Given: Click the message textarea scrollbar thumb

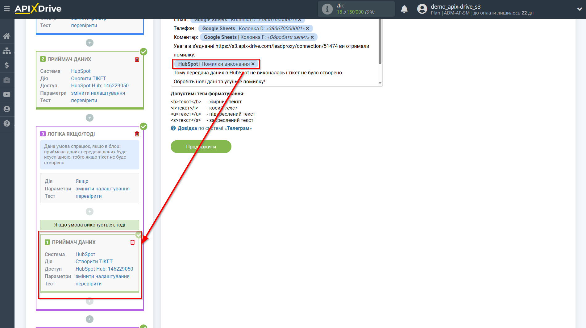Looking at the screenshot, I should (x=380, y=41).
